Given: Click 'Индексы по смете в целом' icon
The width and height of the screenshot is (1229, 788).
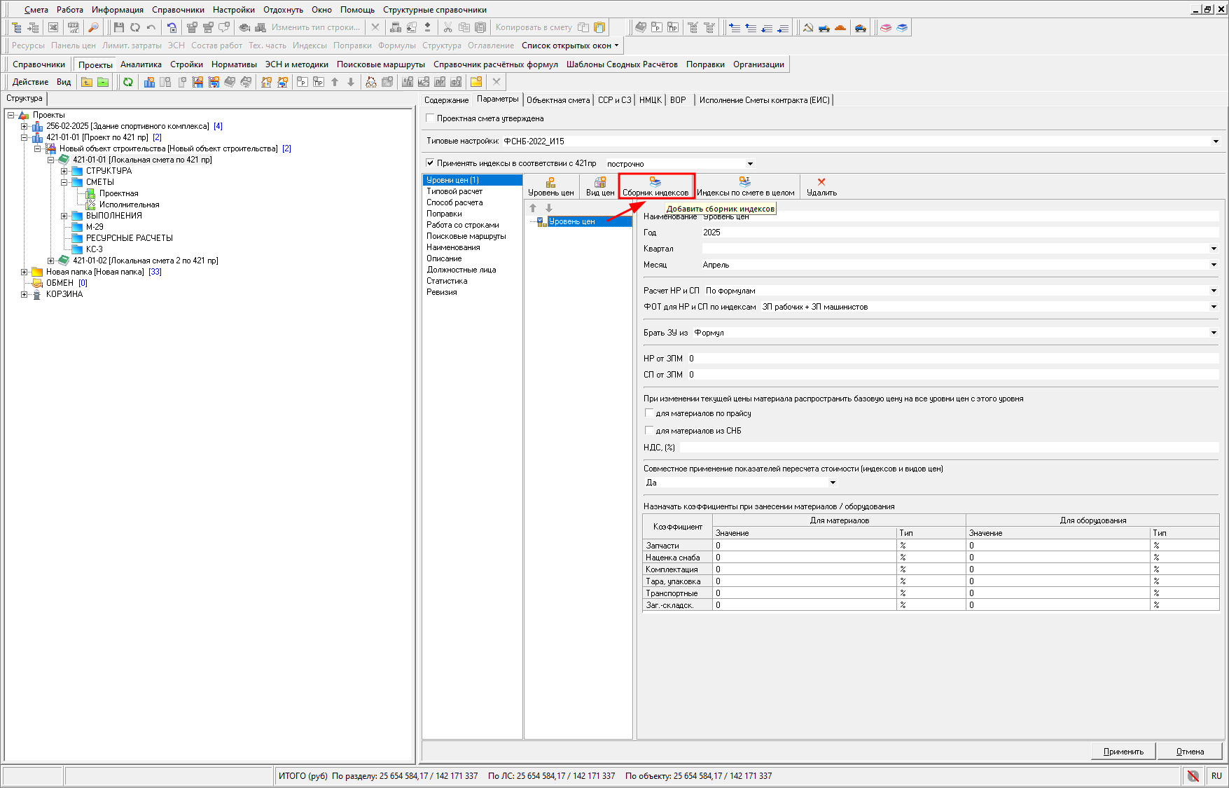Looking at the screenshot, I should 745,186.
